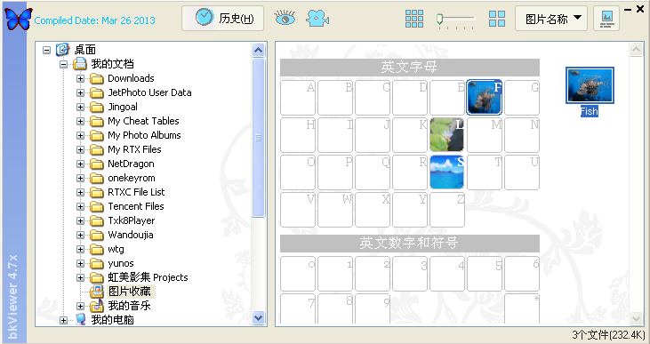Open the 图片名称 sort dropdown
This screenshot has width=650, height=344.
coord(551,19)
